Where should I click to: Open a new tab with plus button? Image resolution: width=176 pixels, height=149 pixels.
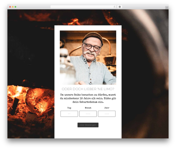(167, 8)
